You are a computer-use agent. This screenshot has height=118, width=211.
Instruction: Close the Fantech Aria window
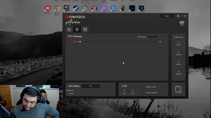point(185,16)
